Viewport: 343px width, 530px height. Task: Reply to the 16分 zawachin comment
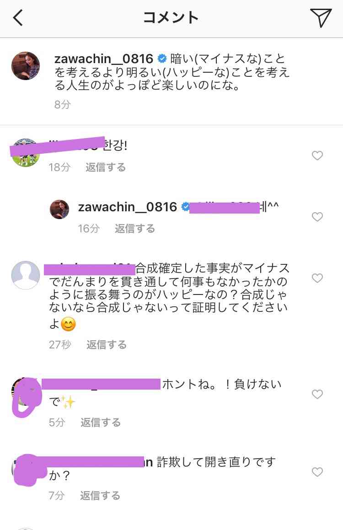134,229
